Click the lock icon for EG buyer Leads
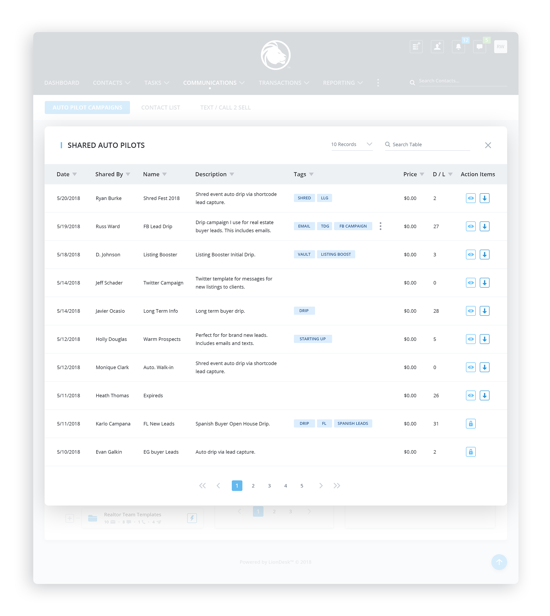This screenshot has width=550, height=616. [x=471, y=452]
